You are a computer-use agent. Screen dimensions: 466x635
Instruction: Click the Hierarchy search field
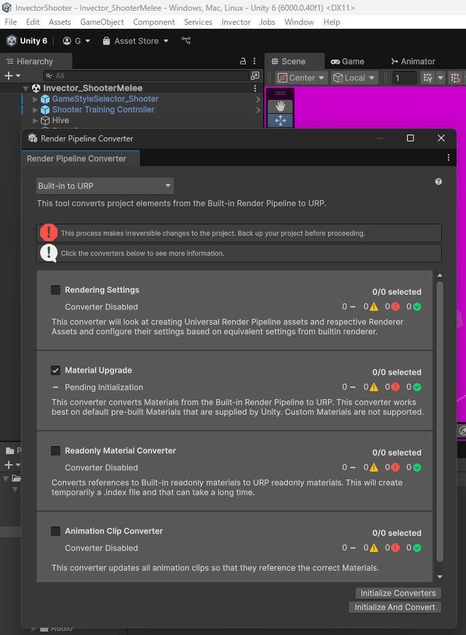(x=146, y=76)
